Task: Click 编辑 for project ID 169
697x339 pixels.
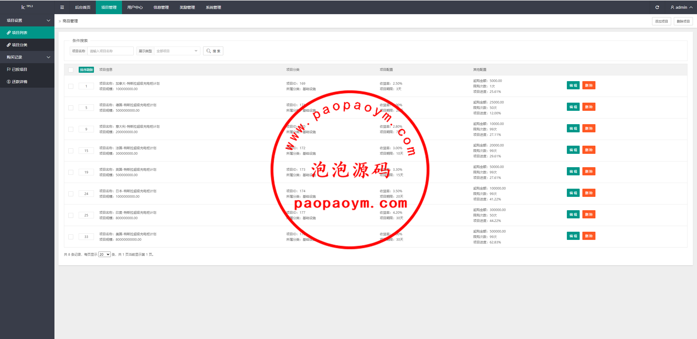Action: click(573, 85)
